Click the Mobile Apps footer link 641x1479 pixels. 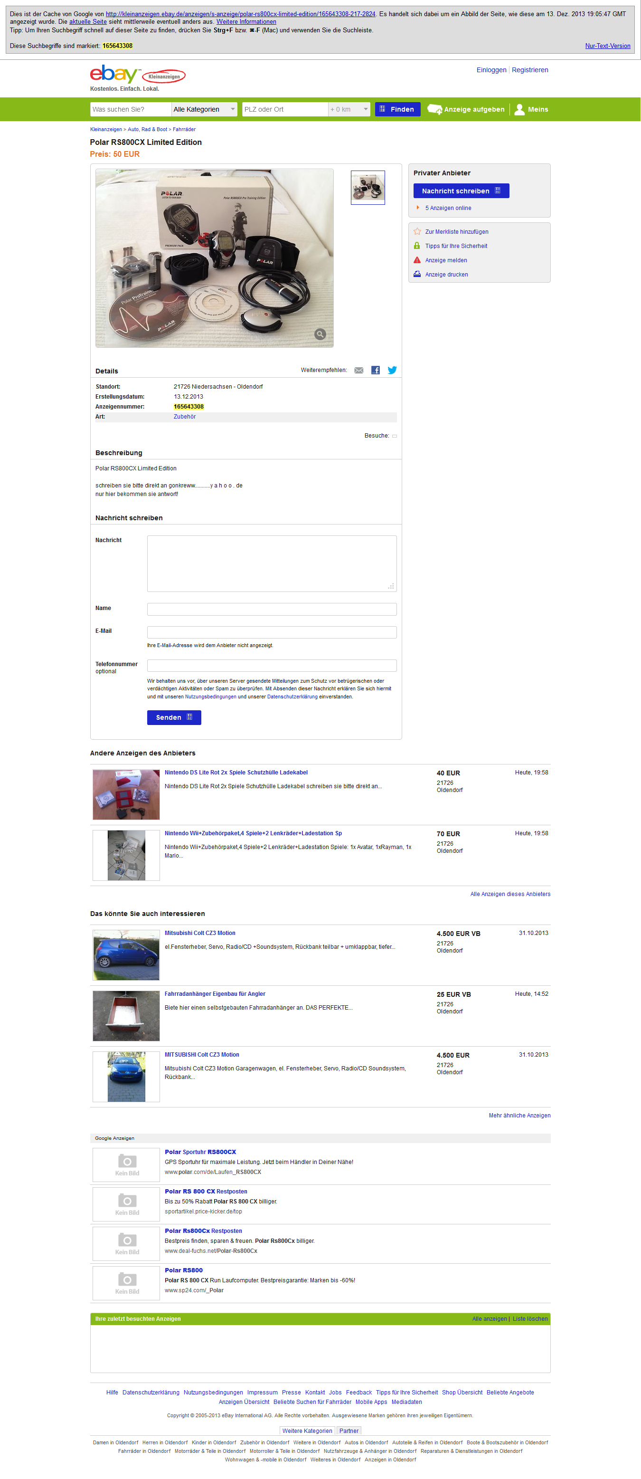pyautogui.click(x=371, y=1402)
